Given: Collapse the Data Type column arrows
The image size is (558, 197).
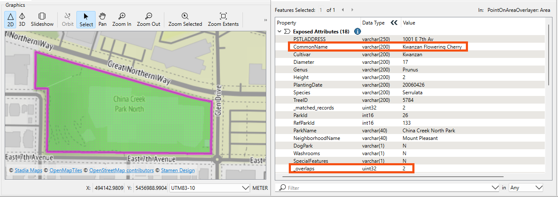Looking at the screenshot, I should point(394,23).
